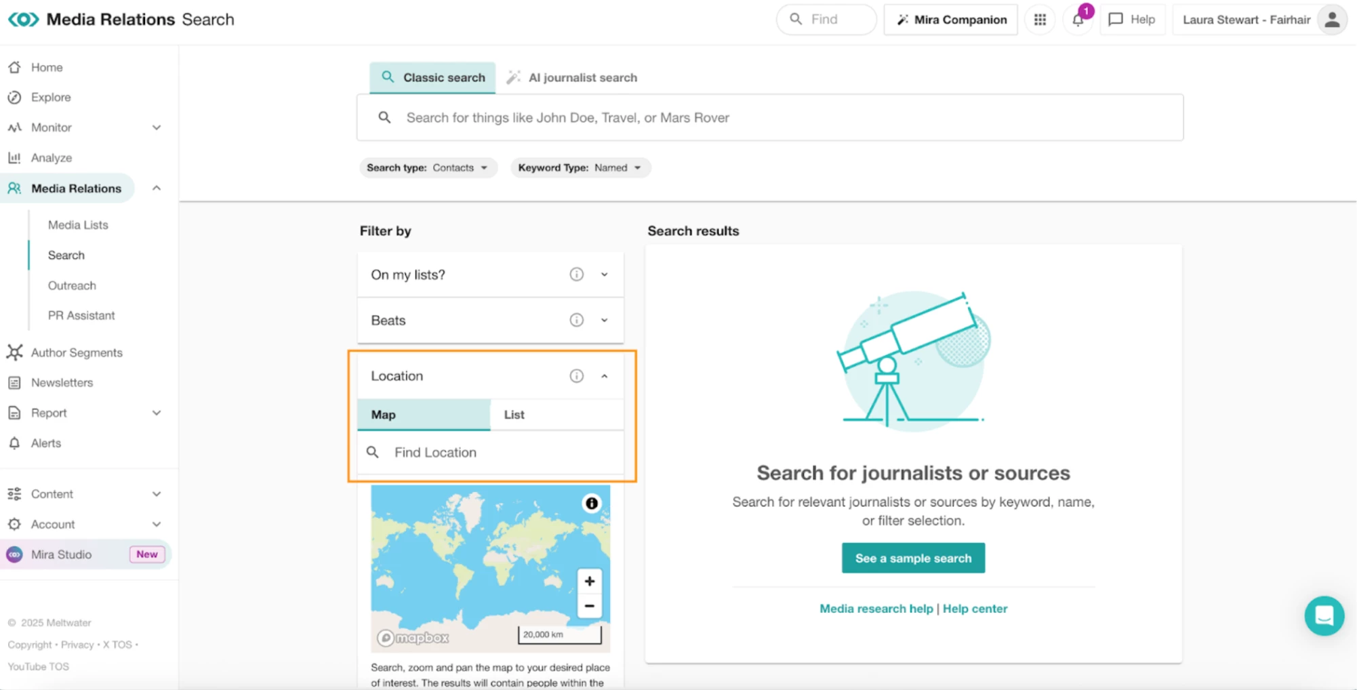This screenshot has width=1357, height=690.
Task: Click the Media Relations people icon
Action: tap(14, 188)
